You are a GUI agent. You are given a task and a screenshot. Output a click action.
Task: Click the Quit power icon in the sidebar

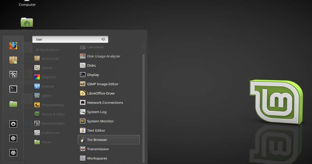pos(13,153)
